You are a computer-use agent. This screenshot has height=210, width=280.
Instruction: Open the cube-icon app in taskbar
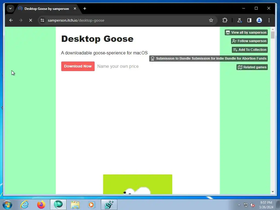[x=109, y=205]
